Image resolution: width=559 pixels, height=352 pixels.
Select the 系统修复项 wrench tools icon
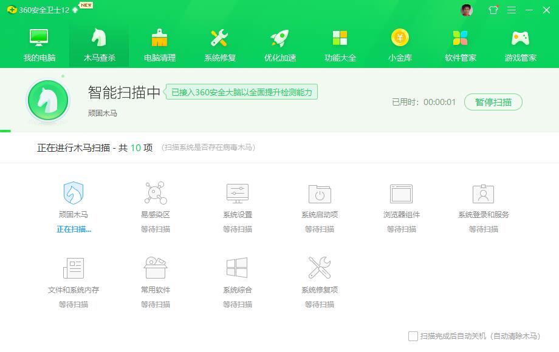point(320,268)
